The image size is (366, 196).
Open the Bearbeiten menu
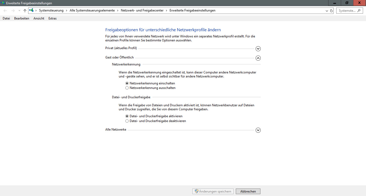pos(22,18)
